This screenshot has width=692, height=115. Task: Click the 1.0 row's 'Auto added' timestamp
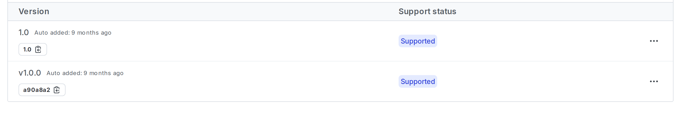click(72, 33)
